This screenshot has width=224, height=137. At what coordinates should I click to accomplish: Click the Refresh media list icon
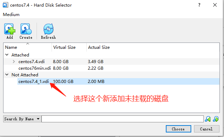(x=48, y=29)
